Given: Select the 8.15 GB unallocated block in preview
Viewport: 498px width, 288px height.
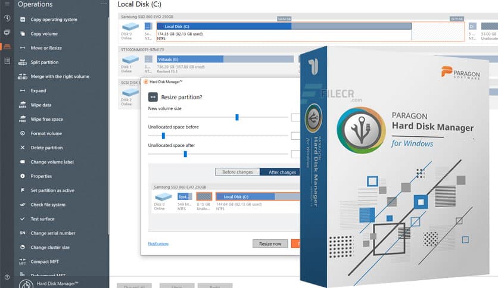Looking at the screenshot, I should coord(204,196).
